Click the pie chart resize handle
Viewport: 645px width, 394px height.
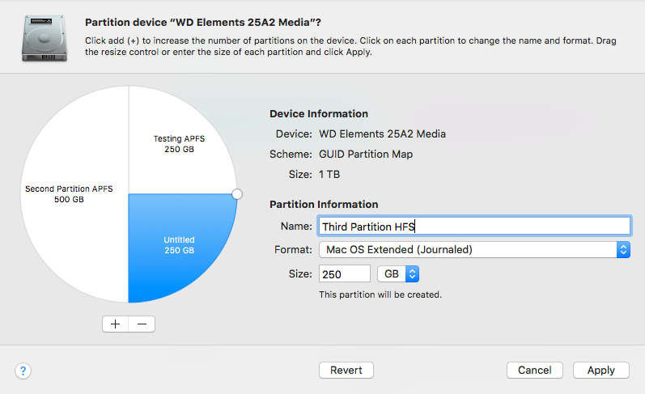[237, 194]
